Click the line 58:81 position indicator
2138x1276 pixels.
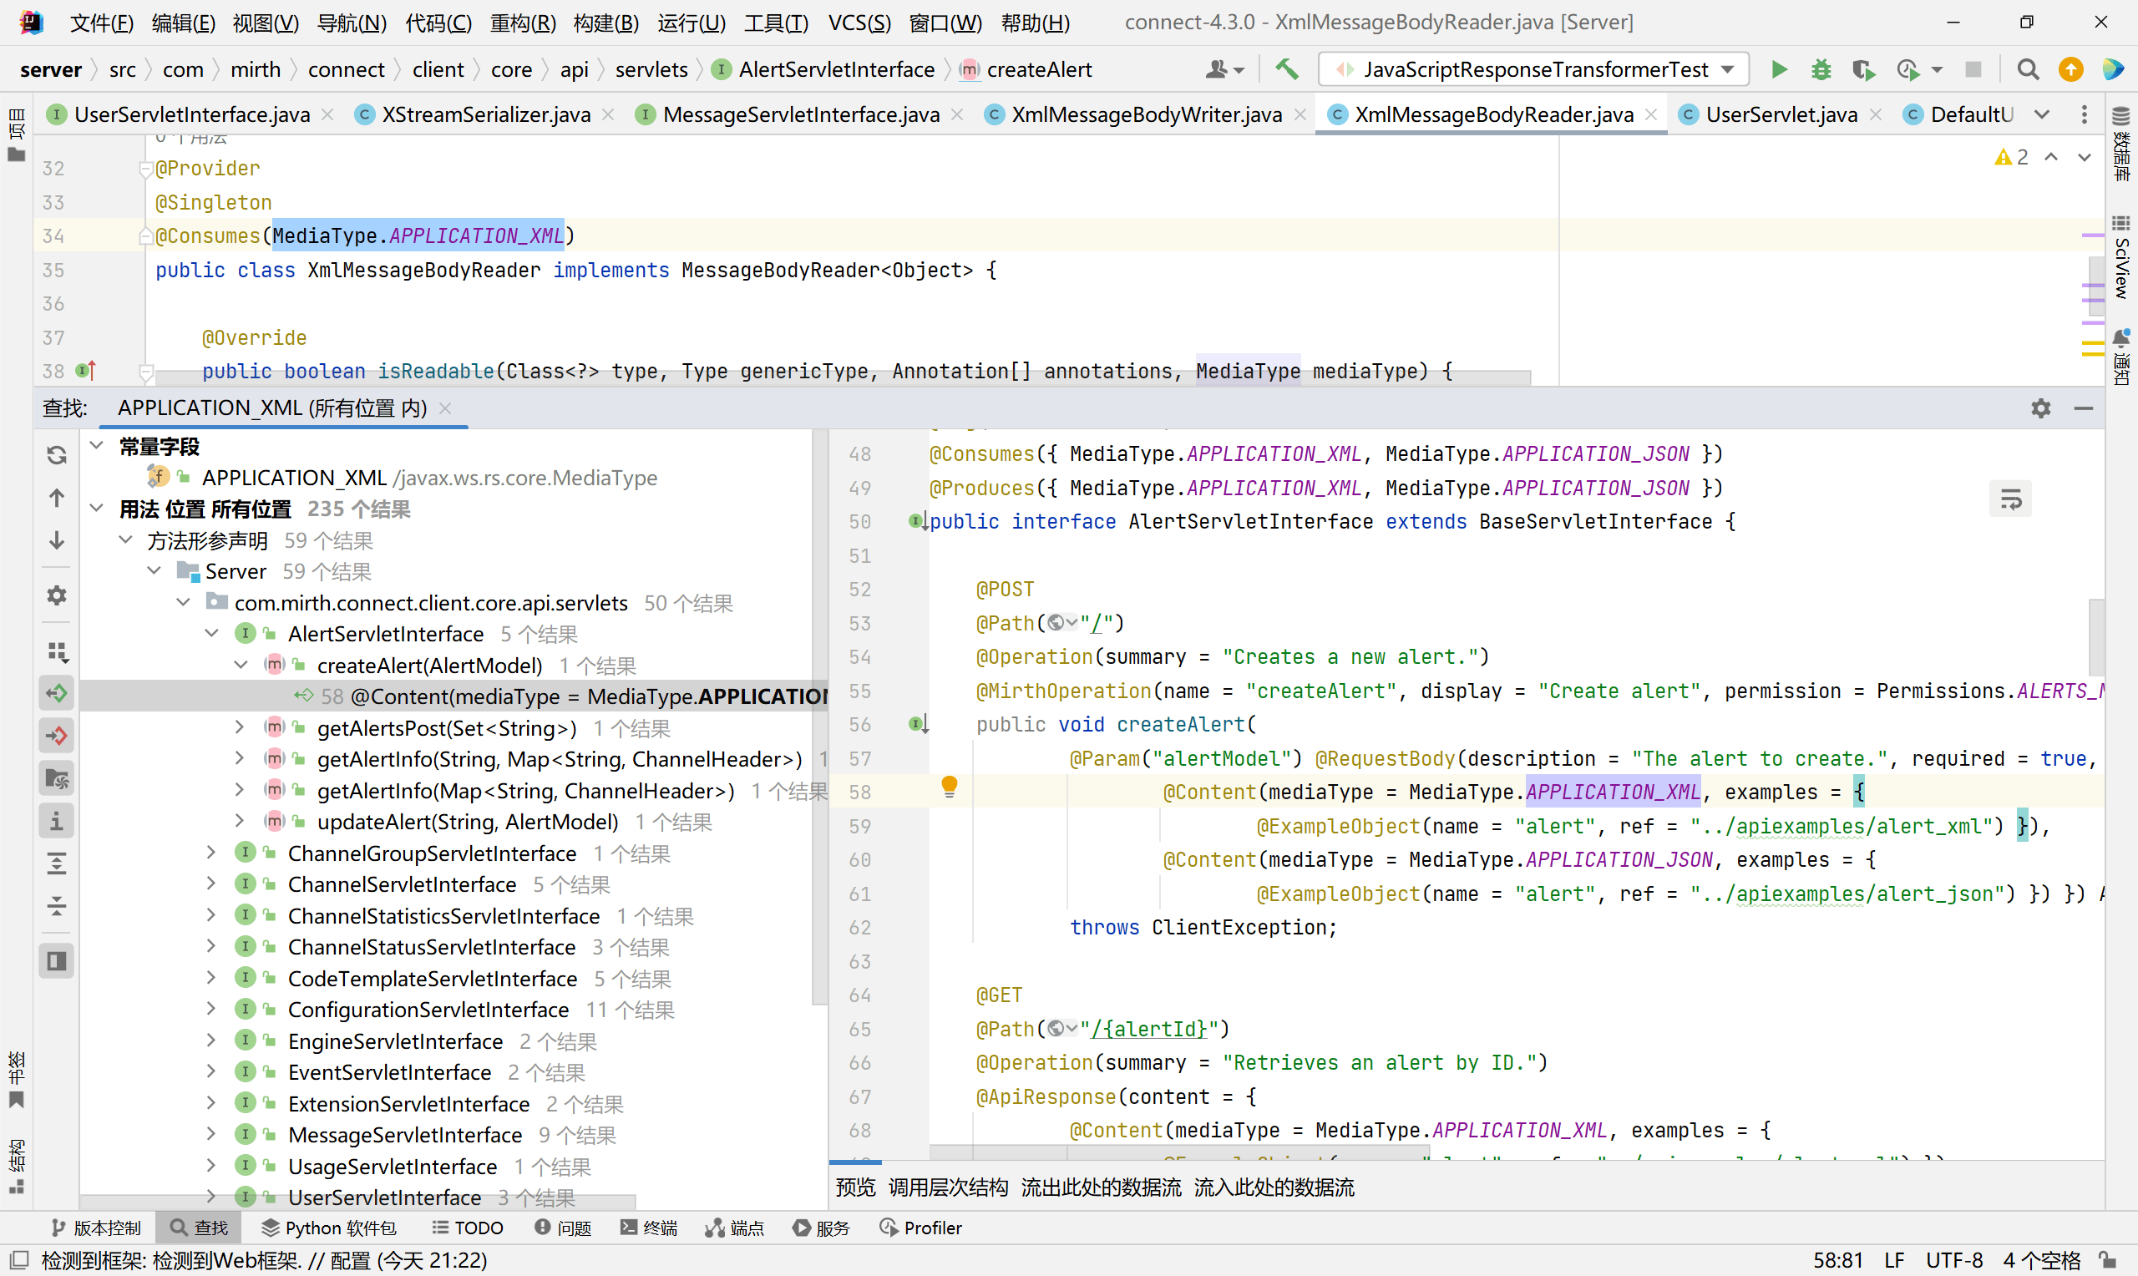[1838, 1260]
